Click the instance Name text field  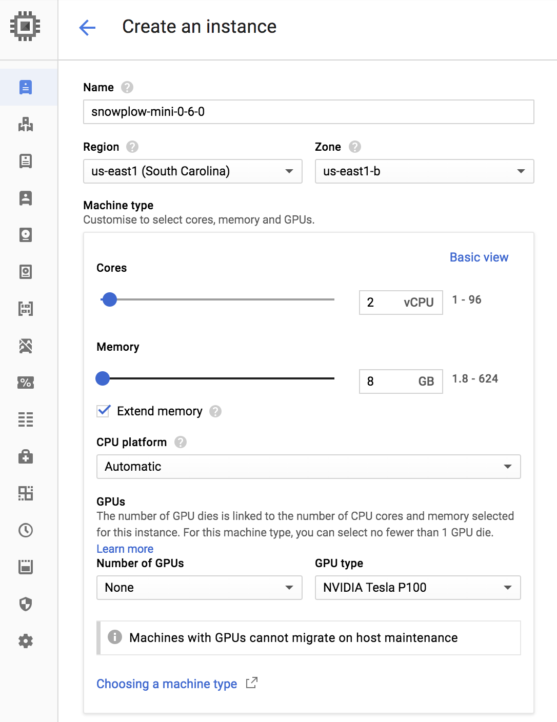pos(308,112)
